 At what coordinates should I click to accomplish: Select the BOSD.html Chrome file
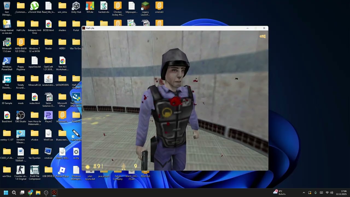tap(48, 26)
